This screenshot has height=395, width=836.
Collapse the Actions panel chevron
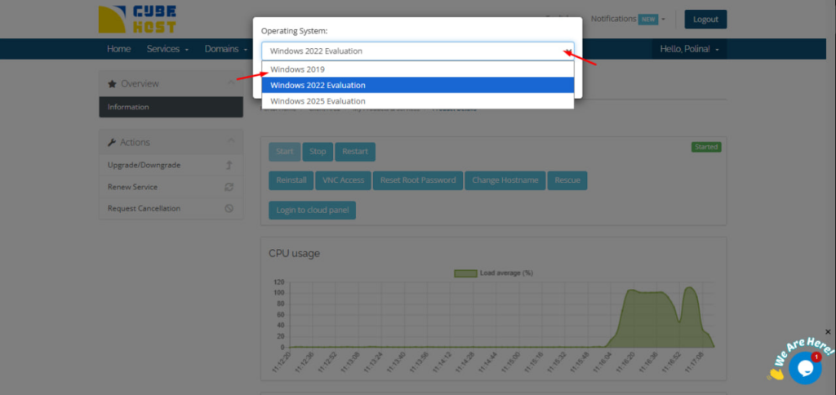[229, 142]
